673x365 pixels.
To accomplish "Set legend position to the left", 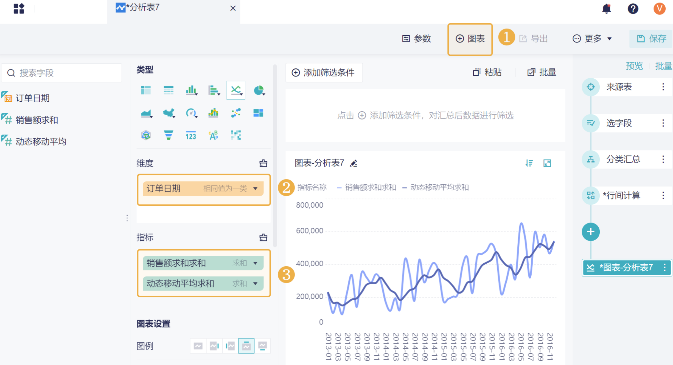I will pos(230,346).
